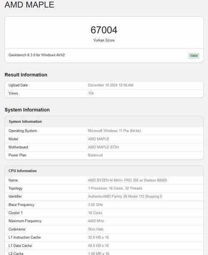Click the Identifier label
This screenshot has width=208, height=255.
15,196
